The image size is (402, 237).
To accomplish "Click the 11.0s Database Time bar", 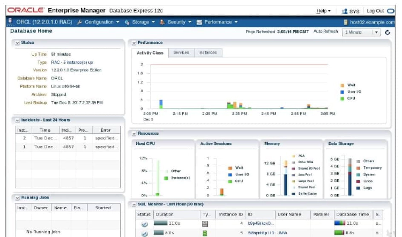I will [340, 223].
